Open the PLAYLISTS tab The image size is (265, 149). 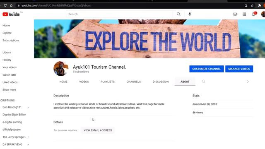[x=108, y=82]
